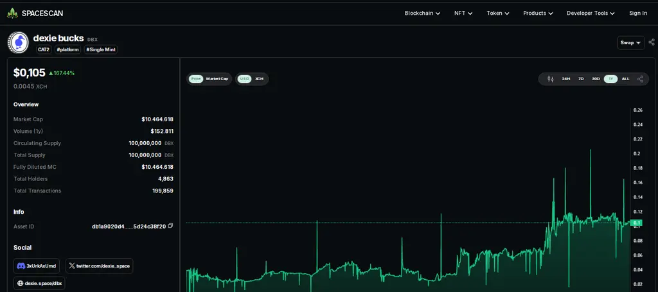Viewport: 658px width, 292px height.
Task: Select USD currency toggle
Action: (x=244, y=79)
